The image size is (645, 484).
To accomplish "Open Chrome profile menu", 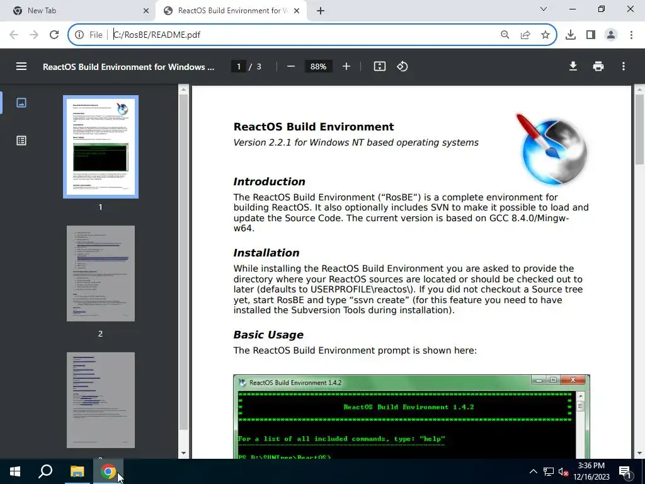I will pos(611,35).
